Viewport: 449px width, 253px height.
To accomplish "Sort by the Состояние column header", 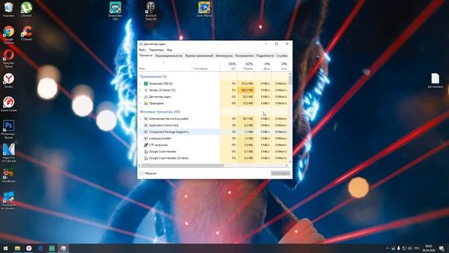I will pos(206,66).
